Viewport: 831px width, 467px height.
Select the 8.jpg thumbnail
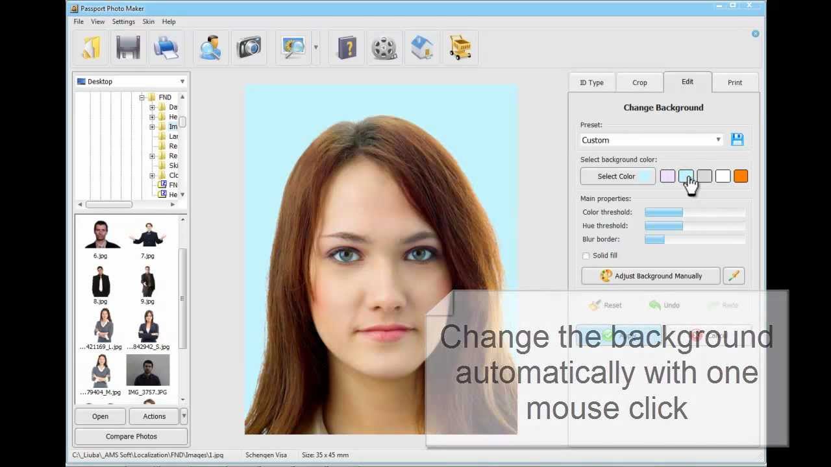coord(100,285)
